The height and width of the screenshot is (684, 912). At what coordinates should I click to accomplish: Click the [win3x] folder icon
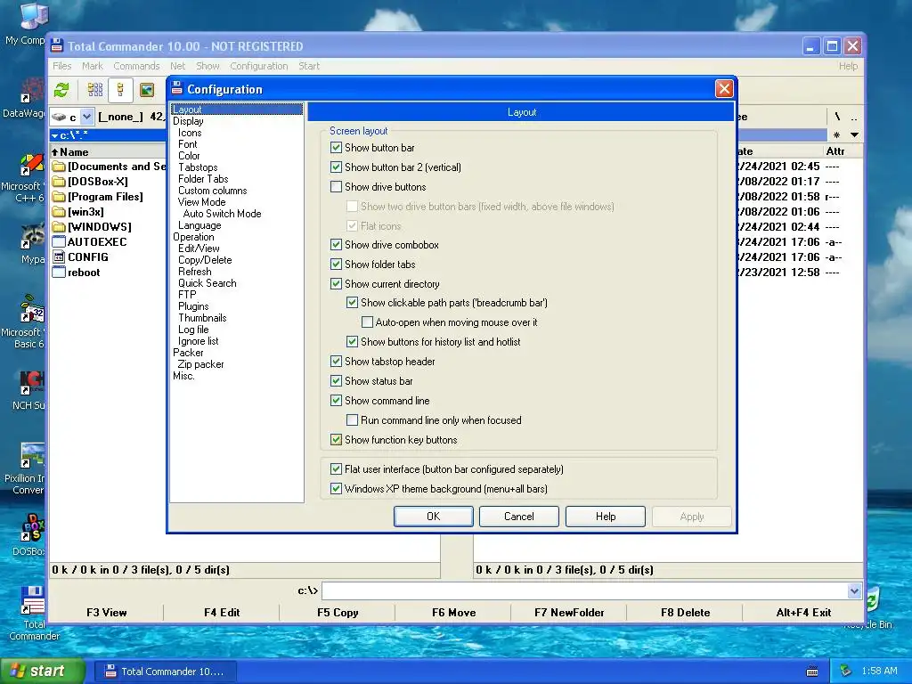(59, 212)
